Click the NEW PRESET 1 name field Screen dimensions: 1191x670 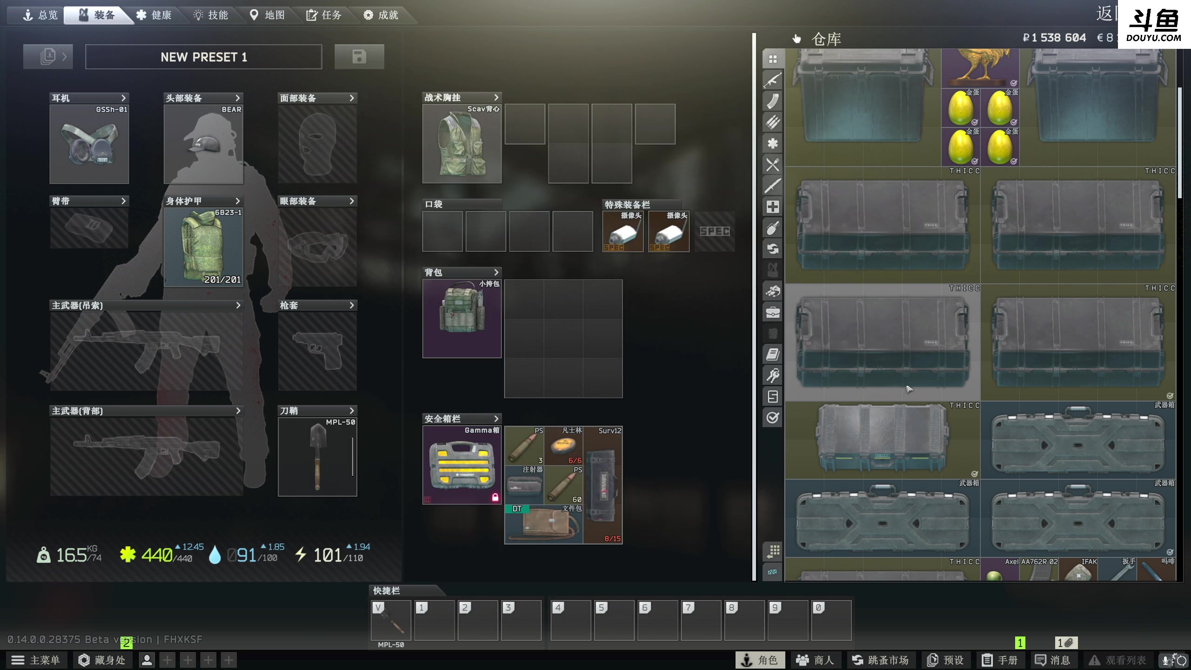pos(204,57)
